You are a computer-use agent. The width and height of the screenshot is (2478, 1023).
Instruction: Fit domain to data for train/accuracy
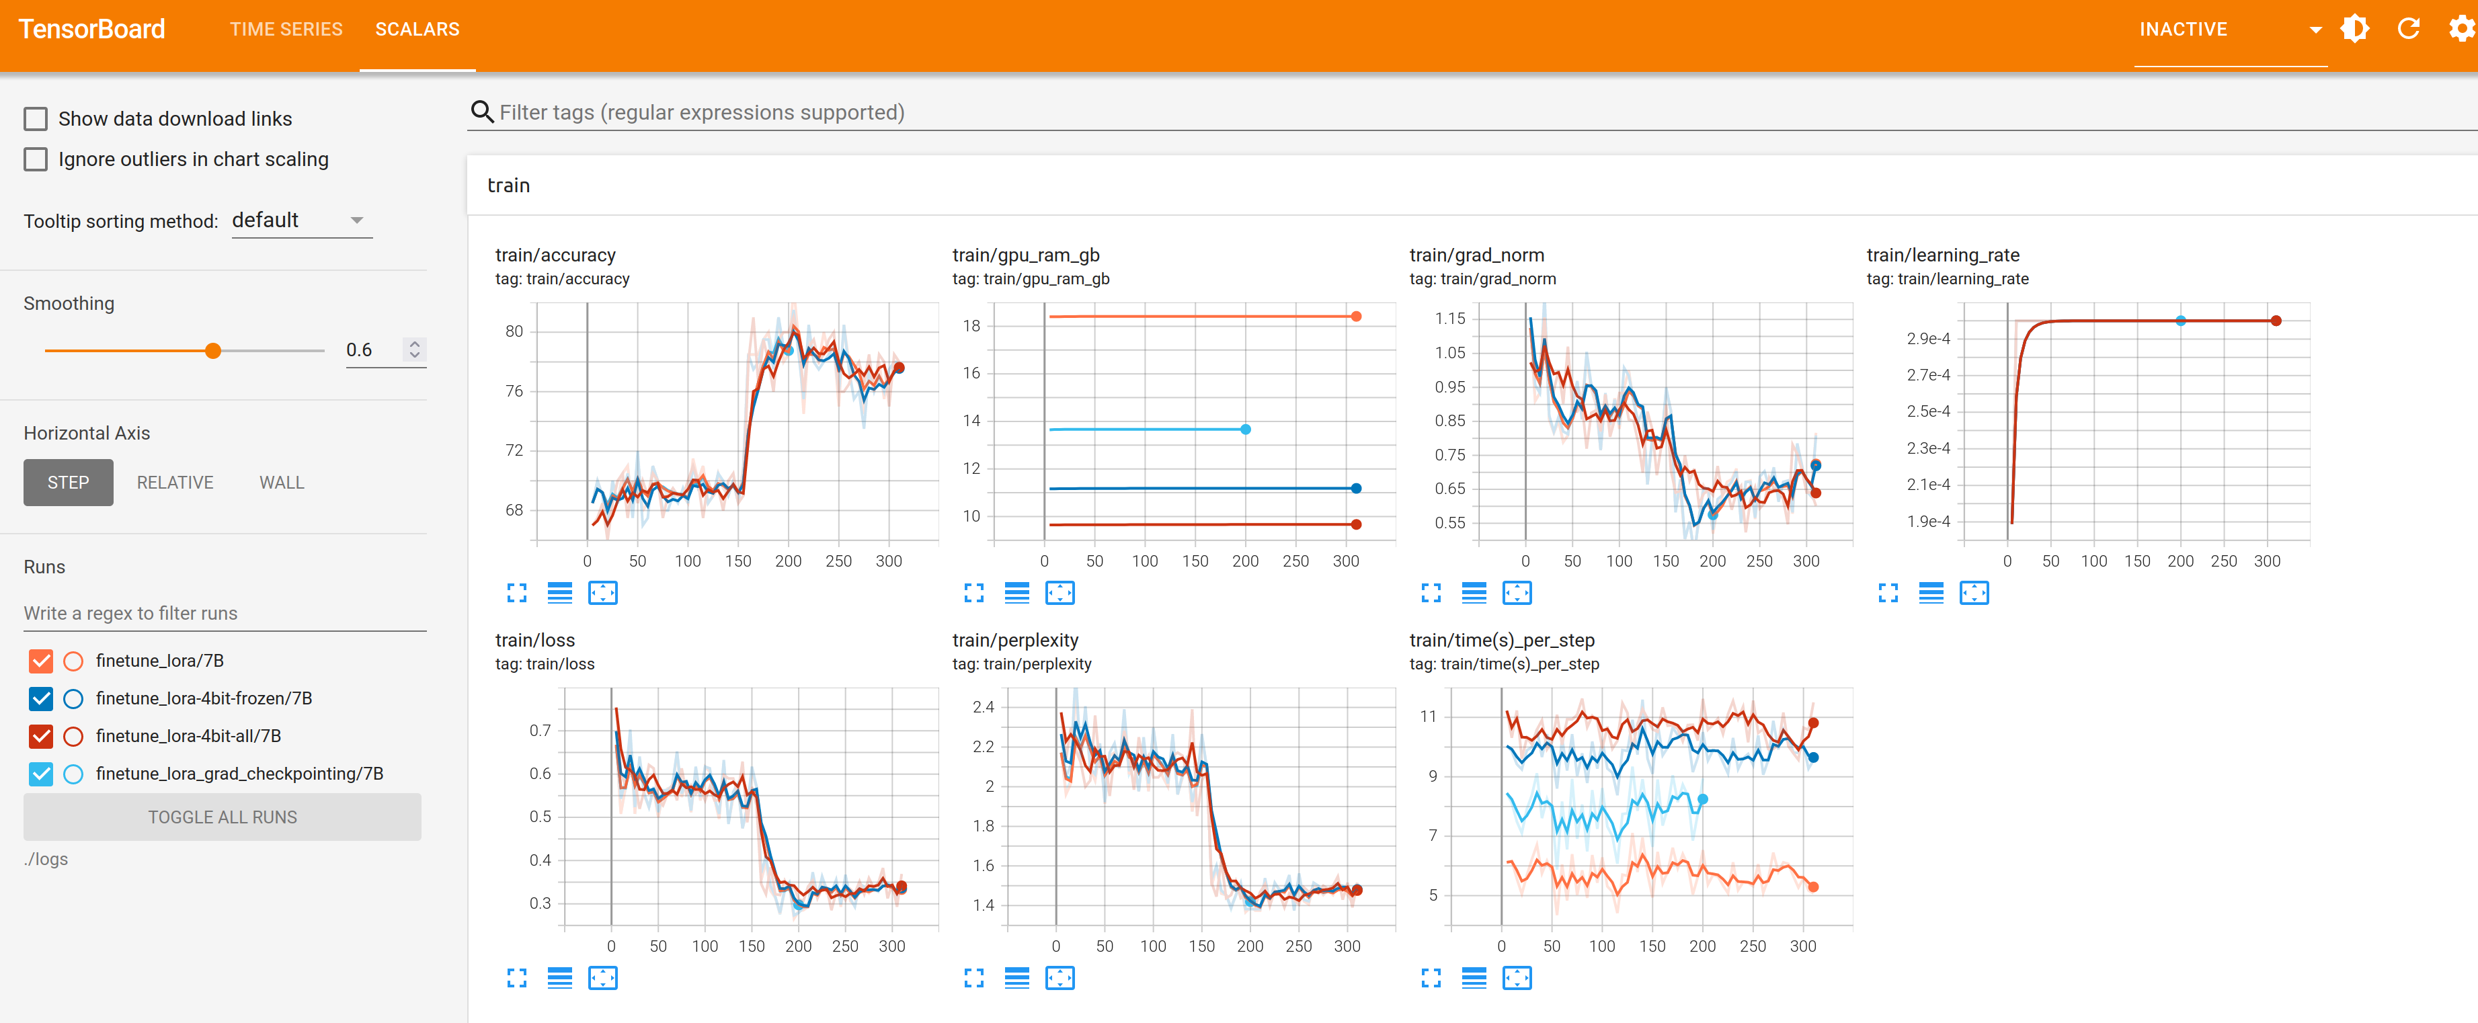point(603,594)
